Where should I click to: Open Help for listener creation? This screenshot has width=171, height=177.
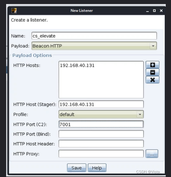[x=97, y=168]
